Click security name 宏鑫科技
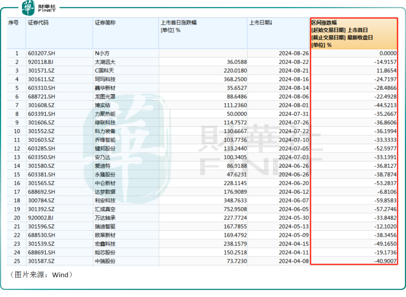 click(x=105, y=244)
